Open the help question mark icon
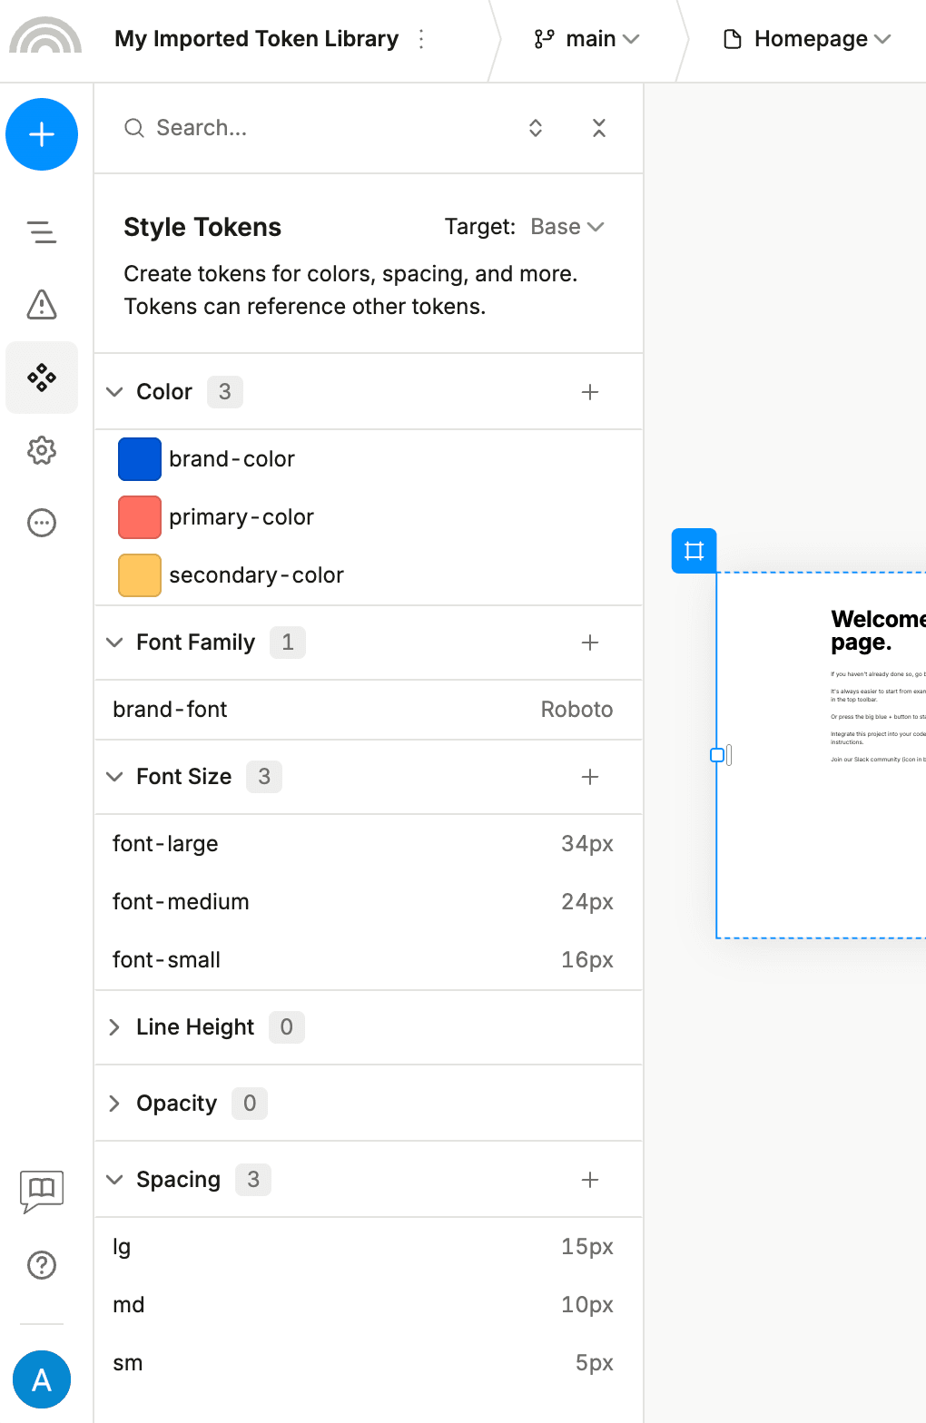Viewport: 926px width, 1423px height. 42,1265
